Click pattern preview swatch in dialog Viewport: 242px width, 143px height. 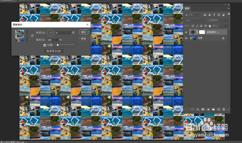point(20,36)
